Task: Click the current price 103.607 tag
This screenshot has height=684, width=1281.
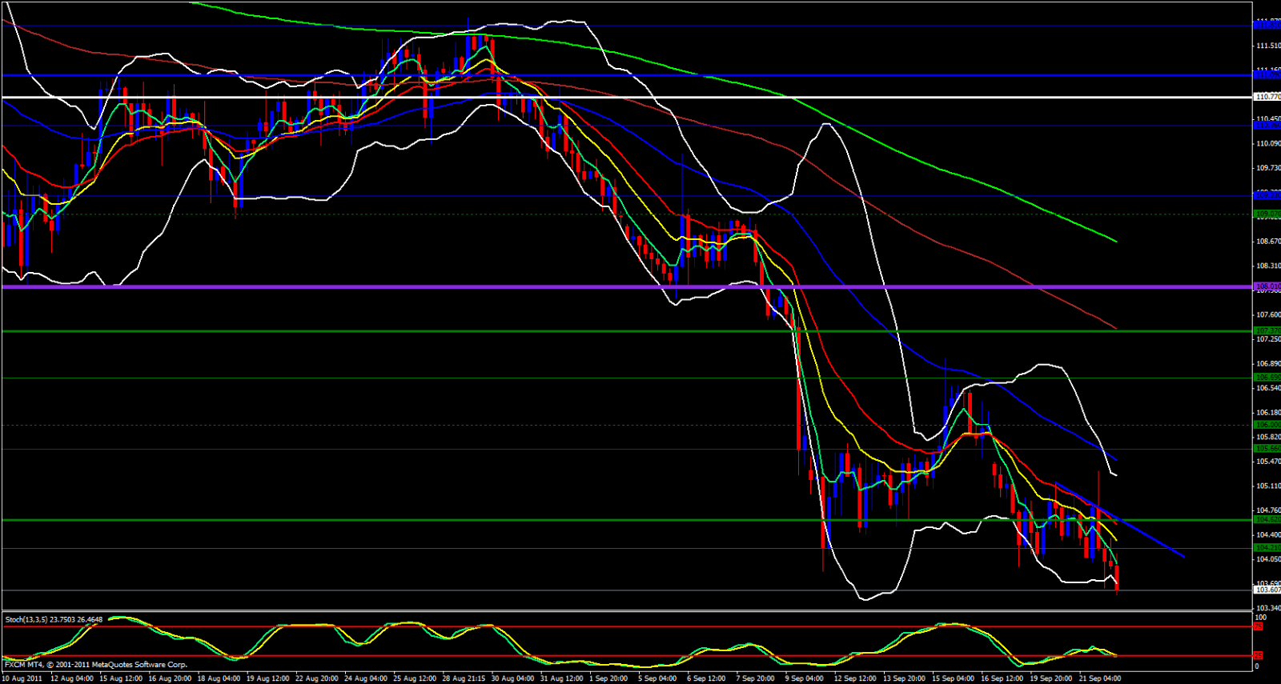Action: point(1267,590)
